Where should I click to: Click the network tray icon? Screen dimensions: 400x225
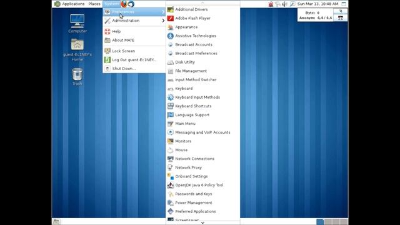[x=277, y=4]
